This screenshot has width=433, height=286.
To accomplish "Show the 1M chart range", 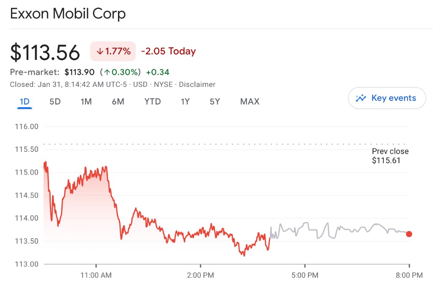I will click(x=86, y=102).
